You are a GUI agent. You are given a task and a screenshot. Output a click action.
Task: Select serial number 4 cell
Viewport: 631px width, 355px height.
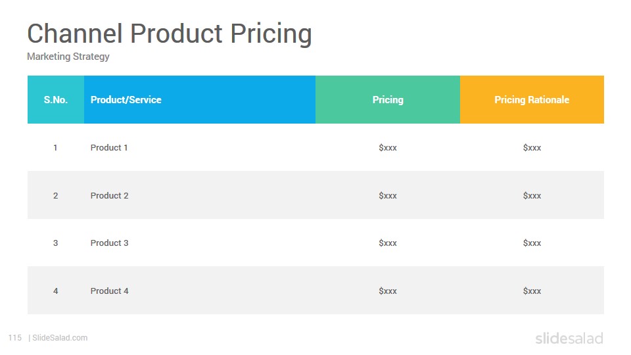click(x=55, y=291)
